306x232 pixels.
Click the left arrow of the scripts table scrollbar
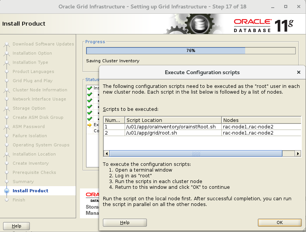107,154
